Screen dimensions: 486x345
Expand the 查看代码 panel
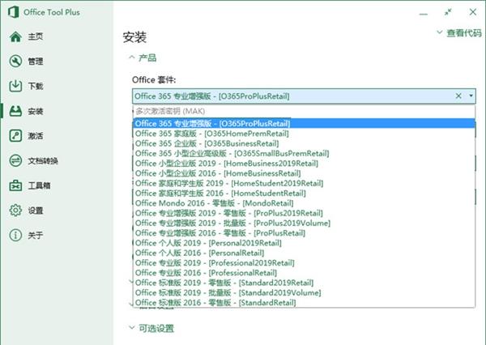[459, 33]
